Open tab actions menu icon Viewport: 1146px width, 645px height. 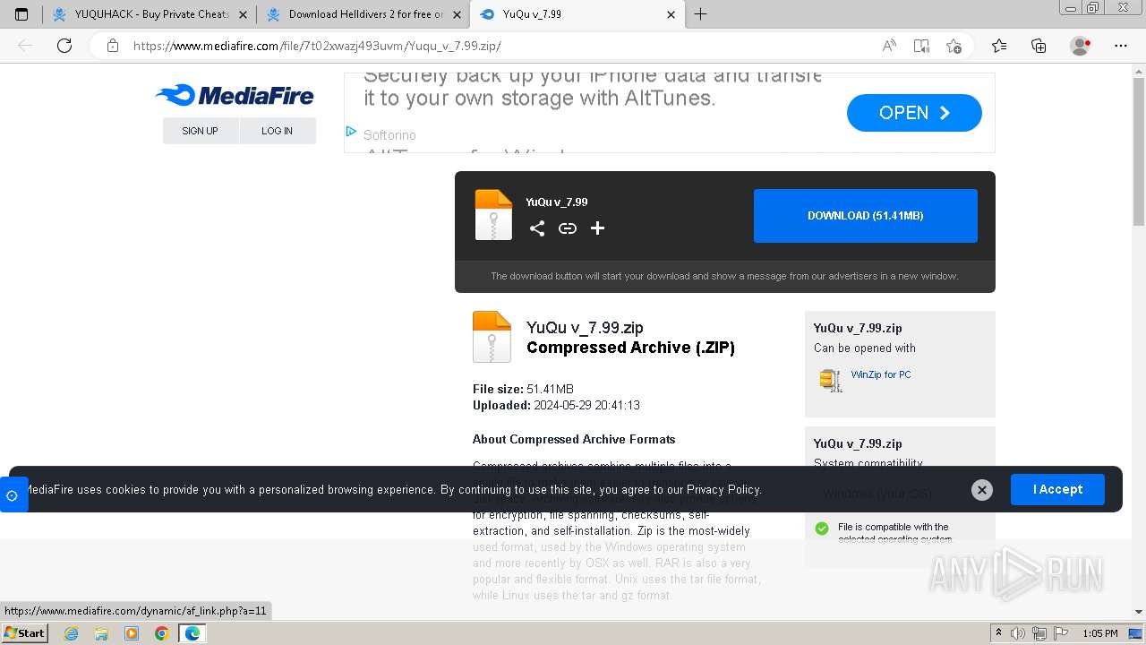click(x=21, y=14)
